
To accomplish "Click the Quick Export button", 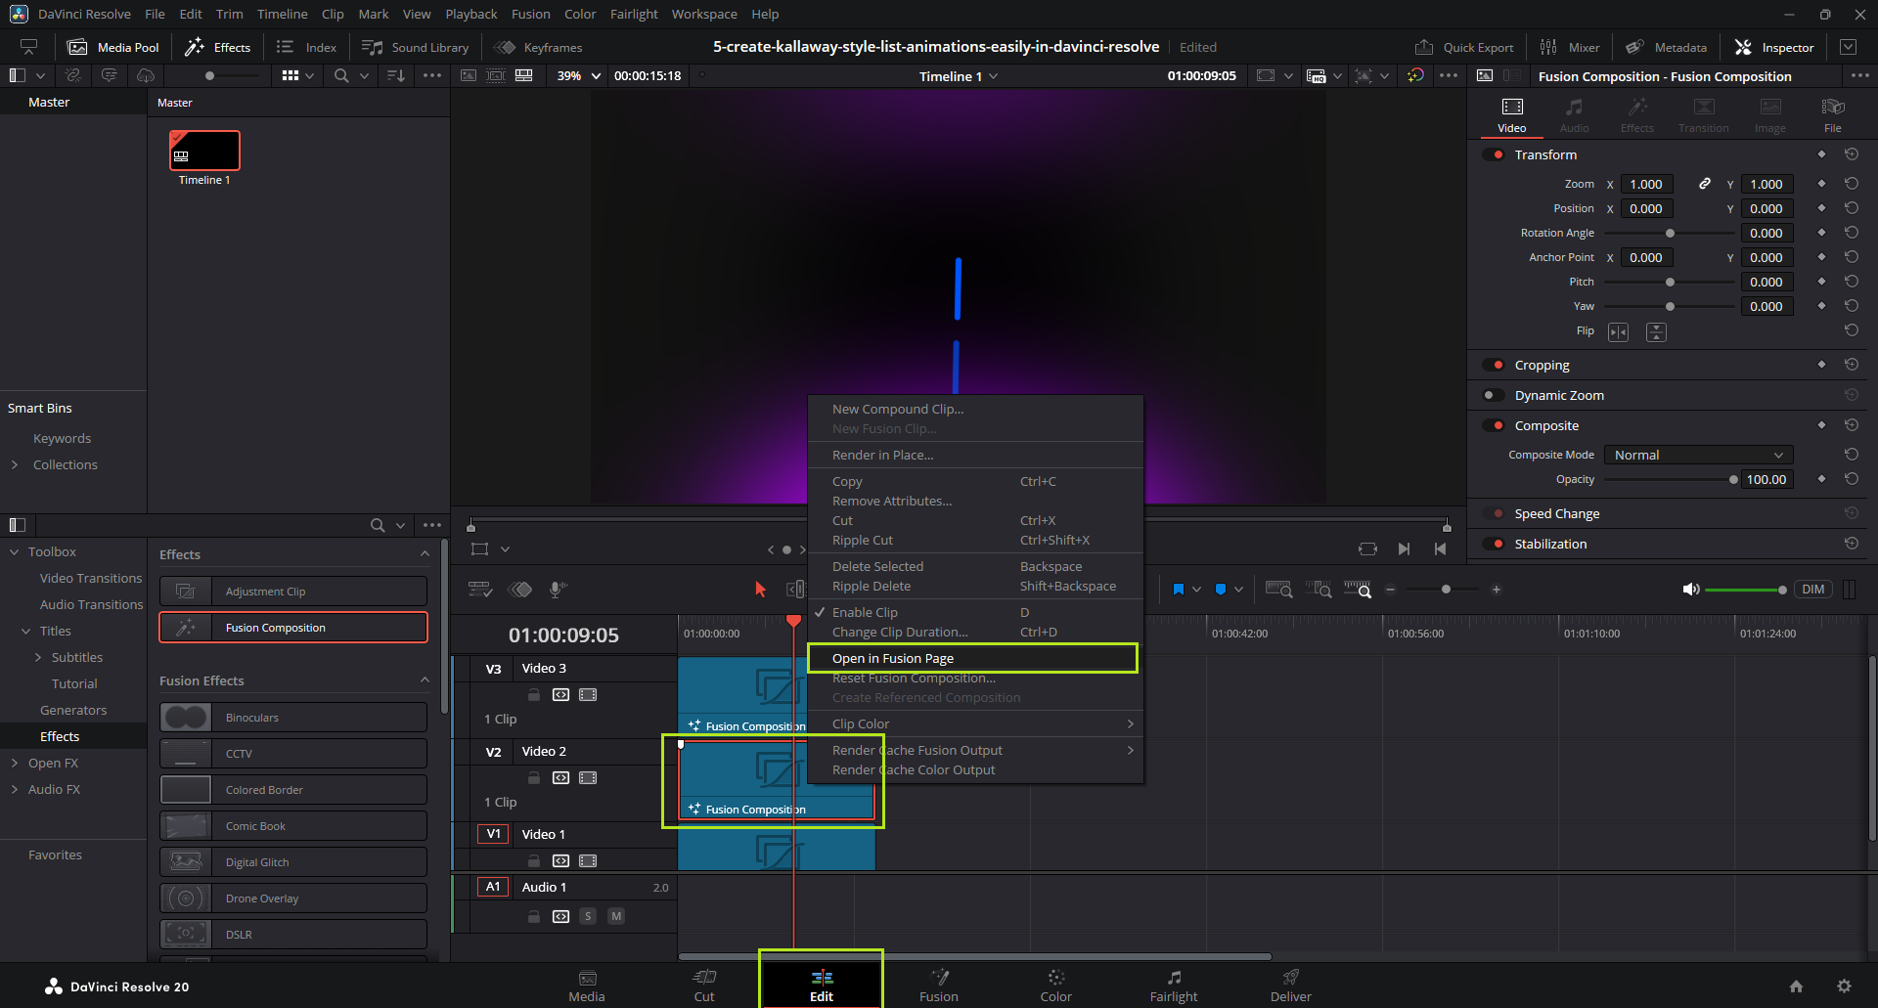I will (x=1464, y=47).
